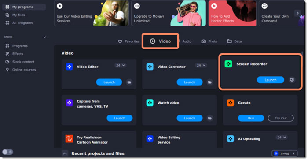Click the Stock content icon
This screenshot has height=160, width=308.
7,62
